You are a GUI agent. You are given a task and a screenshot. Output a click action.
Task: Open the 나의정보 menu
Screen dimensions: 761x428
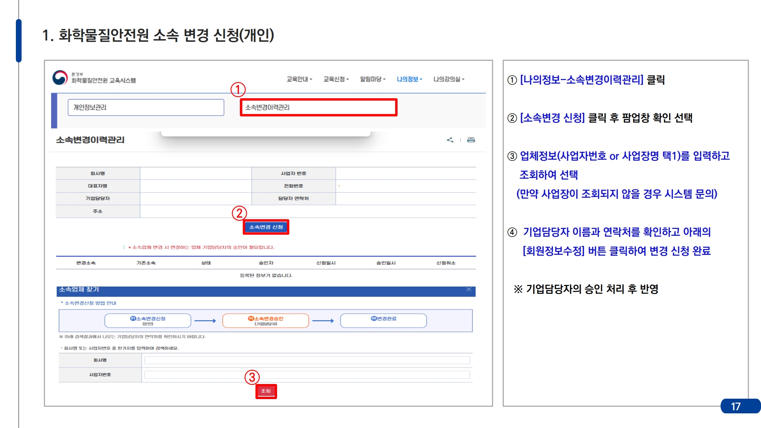(409, 79)
